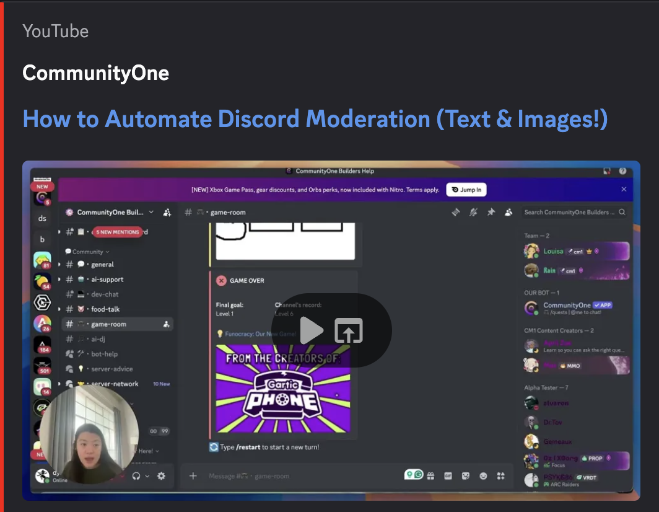Click Jump In on the Nitro banner
The width and height of the screenshot is (659, 512).
(x=466, y=190)
